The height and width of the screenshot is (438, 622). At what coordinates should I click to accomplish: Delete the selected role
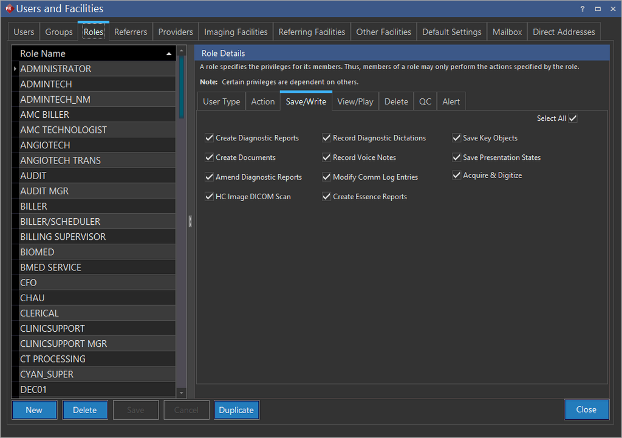pos(85,410)
